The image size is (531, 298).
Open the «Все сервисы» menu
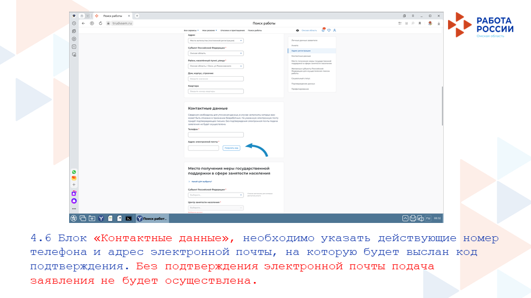[x=191, y=30]
